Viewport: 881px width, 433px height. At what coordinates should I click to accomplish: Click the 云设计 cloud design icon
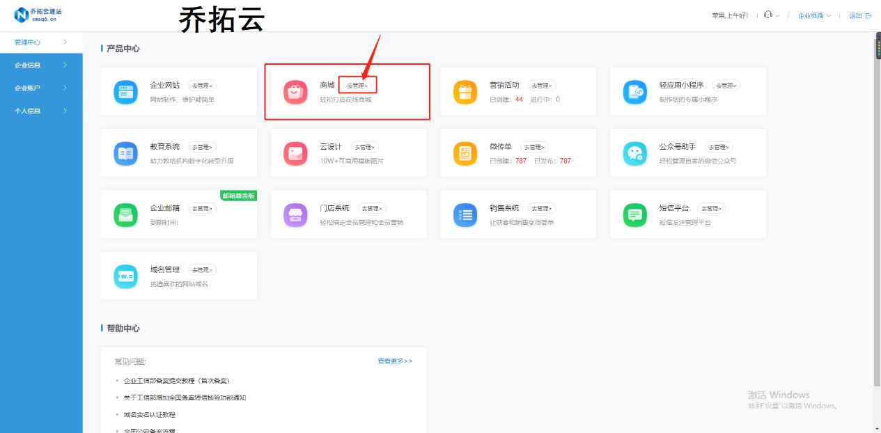click(295, 152)
